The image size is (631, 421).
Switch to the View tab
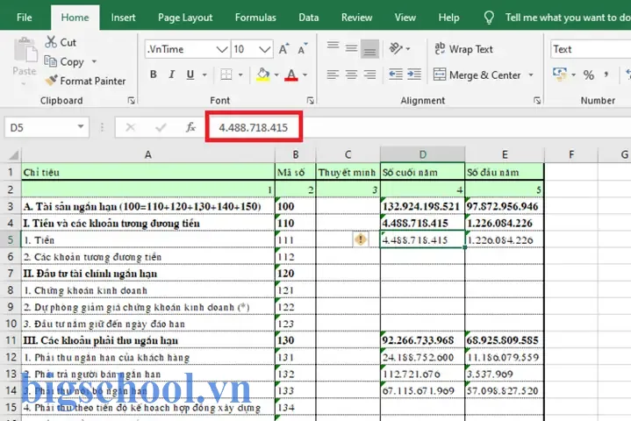(405, 18)
